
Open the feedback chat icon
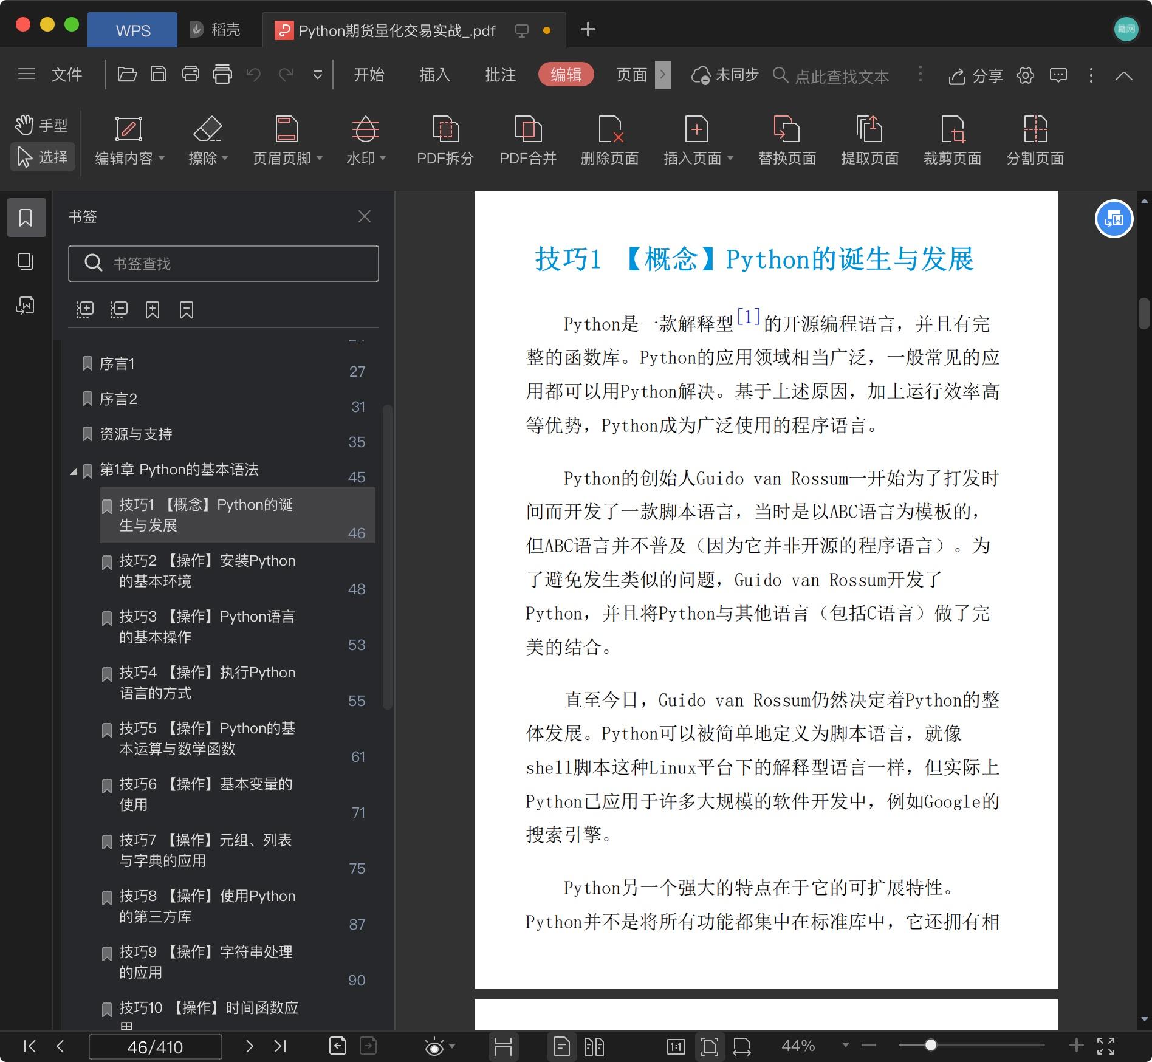point(1058,75)
